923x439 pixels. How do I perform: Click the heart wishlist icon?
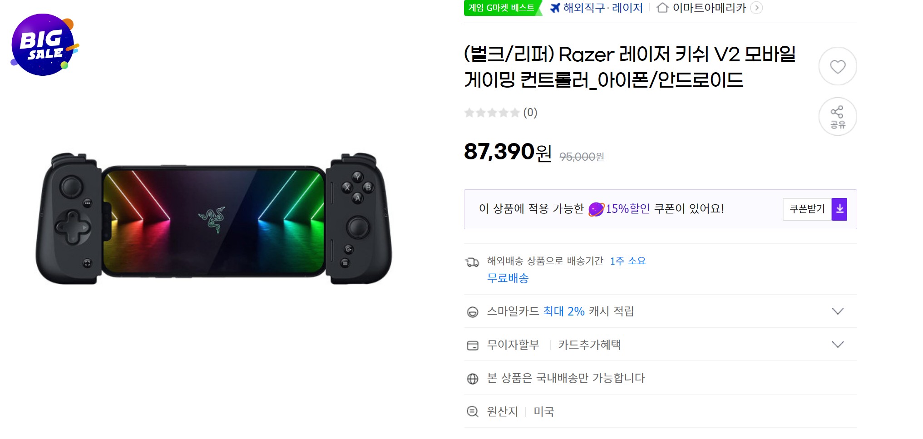coord(838,66)
